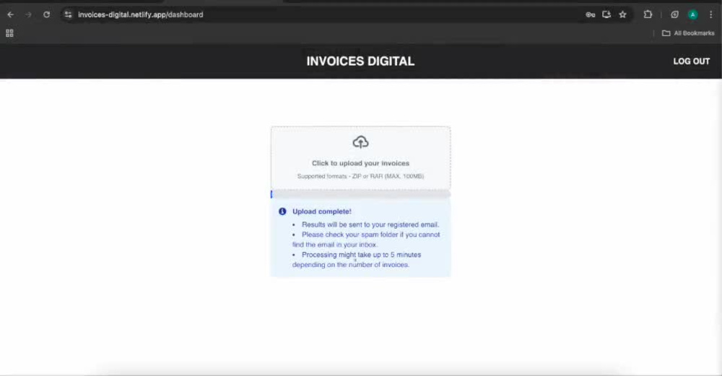Bookmark this page with the star icon
The image size is (722, 376).
click(622, 14)
